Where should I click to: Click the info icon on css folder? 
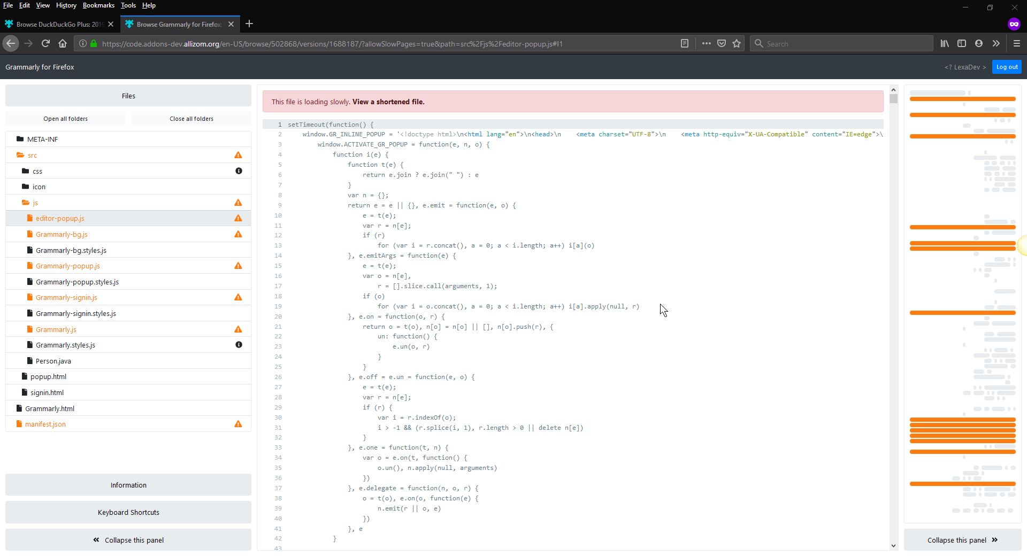tap(239, 171)
